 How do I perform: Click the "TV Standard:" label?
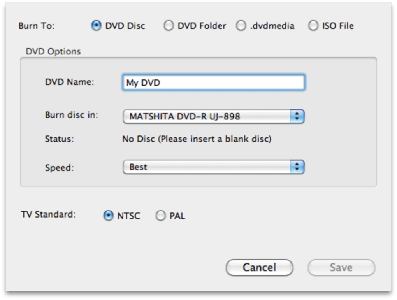pos(48,214)
